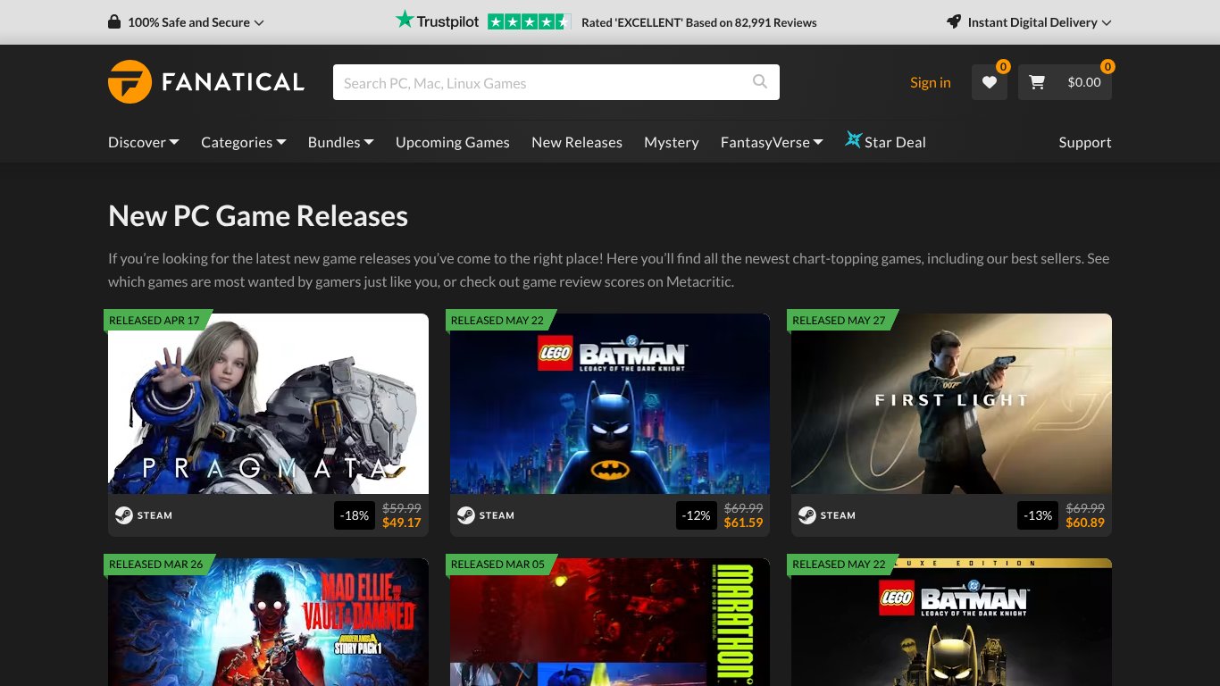Open LEGO Batman Deluxe Edition thumbnail
1220x686 pixels.
951,623
